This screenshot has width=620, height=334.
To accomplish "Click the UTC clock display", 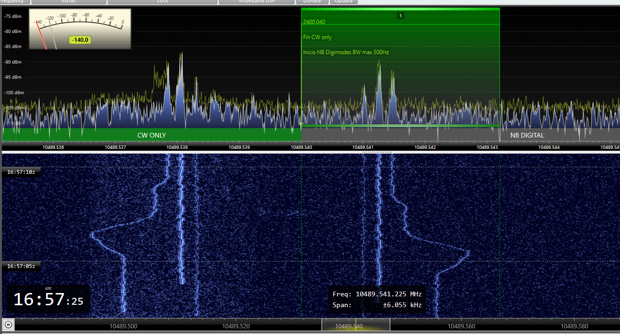I will tap(48, 300).
